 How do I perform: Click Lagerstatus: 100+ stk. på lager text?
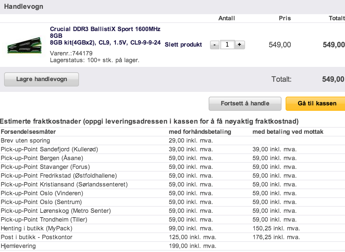[x=95, y=60]
